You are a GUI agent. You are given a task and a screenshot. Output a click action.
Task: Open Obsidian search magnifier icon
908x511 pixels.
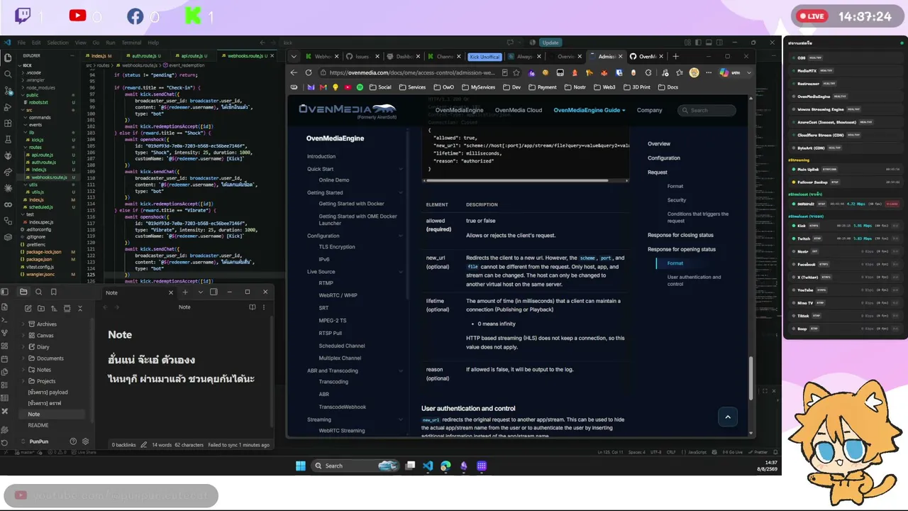(38, 292)
